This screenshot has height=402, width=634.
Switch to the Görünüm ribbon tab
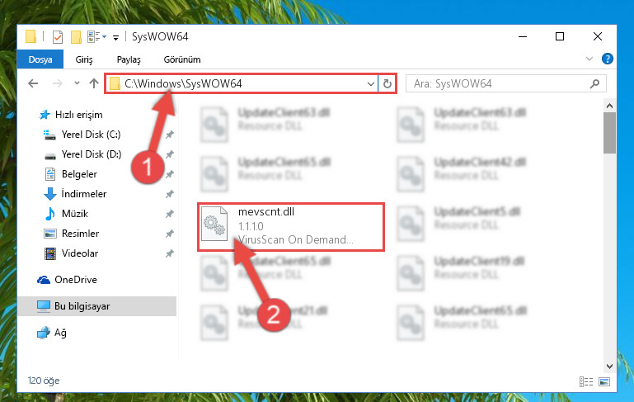[x=182, y=59]
